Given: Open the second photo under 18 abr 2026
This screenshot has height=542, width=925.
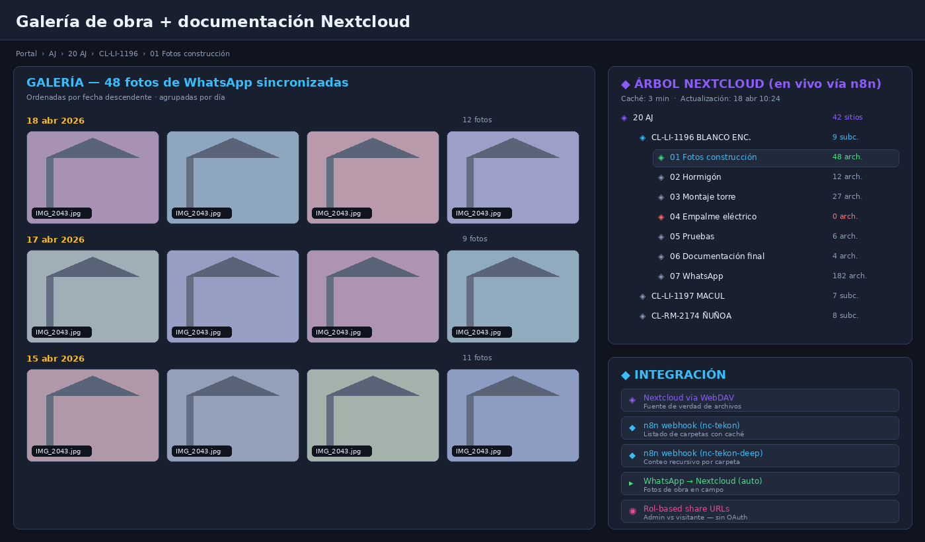Looking at the screenshot, I should click(x=233, y=177).
